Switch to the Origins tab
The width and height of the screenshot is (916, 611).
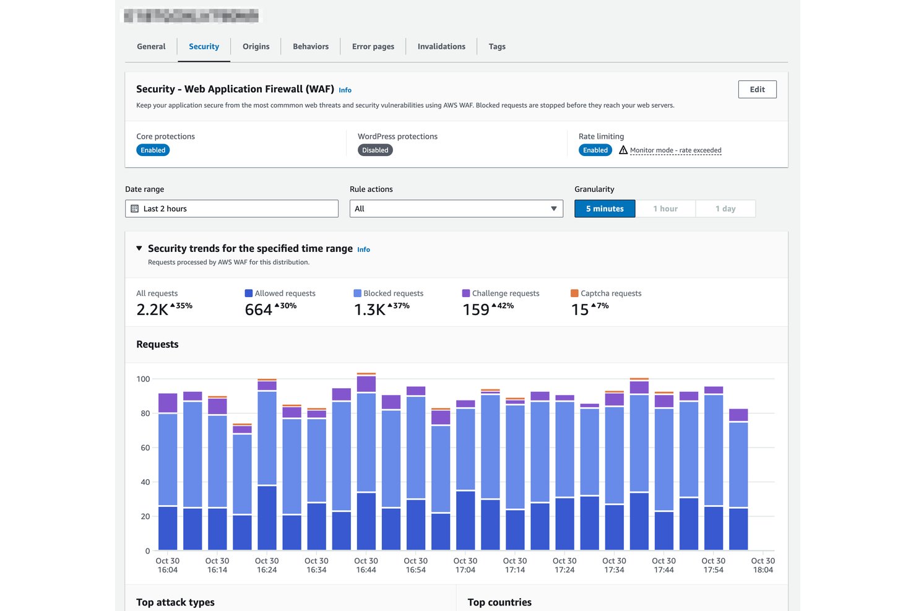point(256,46)
